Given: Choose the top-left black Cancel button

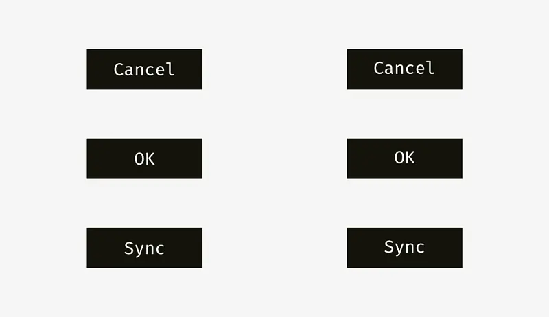Looking at the screenshot, I should [x=145, y=69].
